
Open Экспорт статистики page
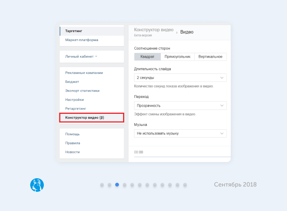click(x=82, y=91)
